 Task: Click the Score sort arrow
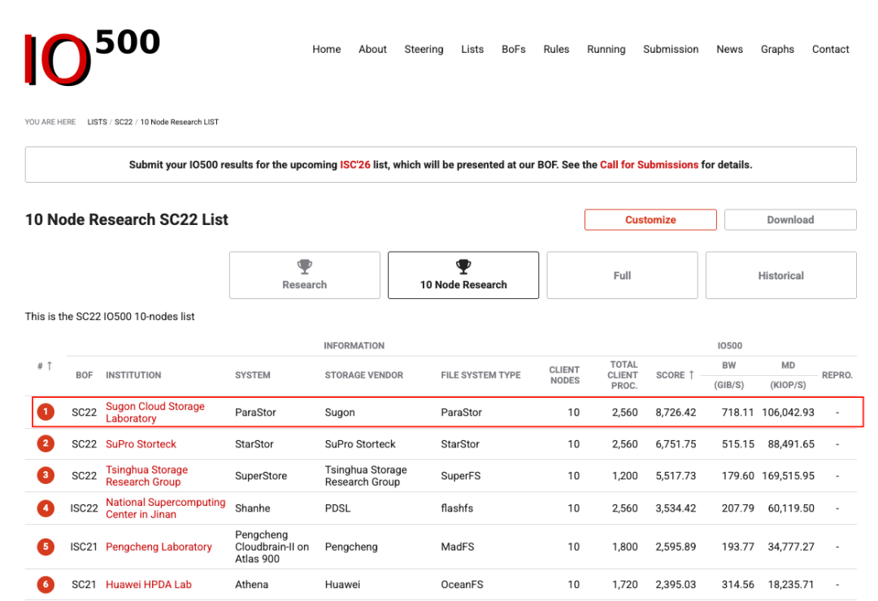pos(692,375)
